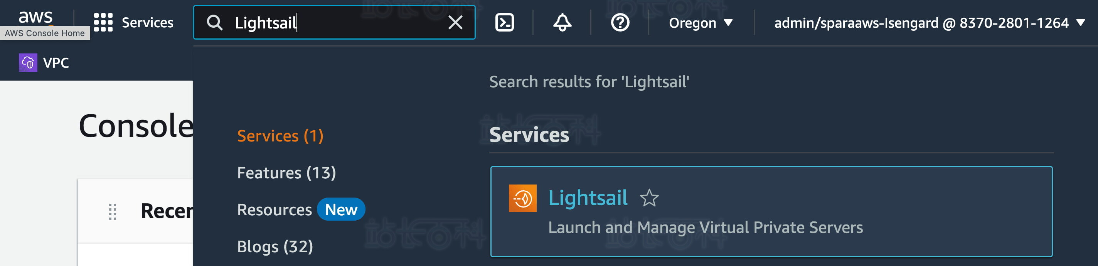Image resolution: width=1098 pixels, height=266 pixels.
Task: Open the CloudShell terminal icon
Action: [504, 23]
